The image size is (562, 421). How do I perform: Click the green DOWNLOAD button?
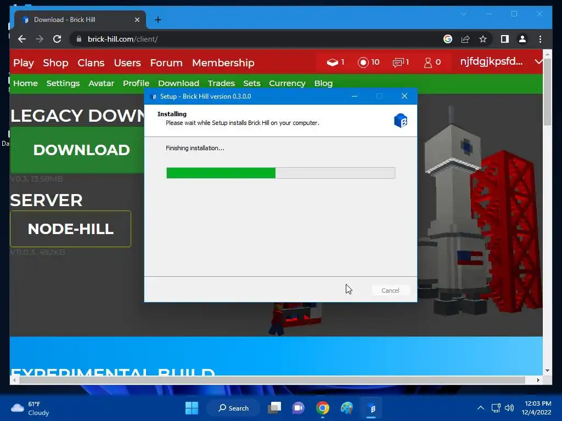coord(77,150)
